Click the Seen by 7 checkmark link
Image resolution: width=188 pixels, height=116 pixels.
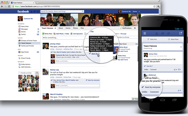coord(94,54)
